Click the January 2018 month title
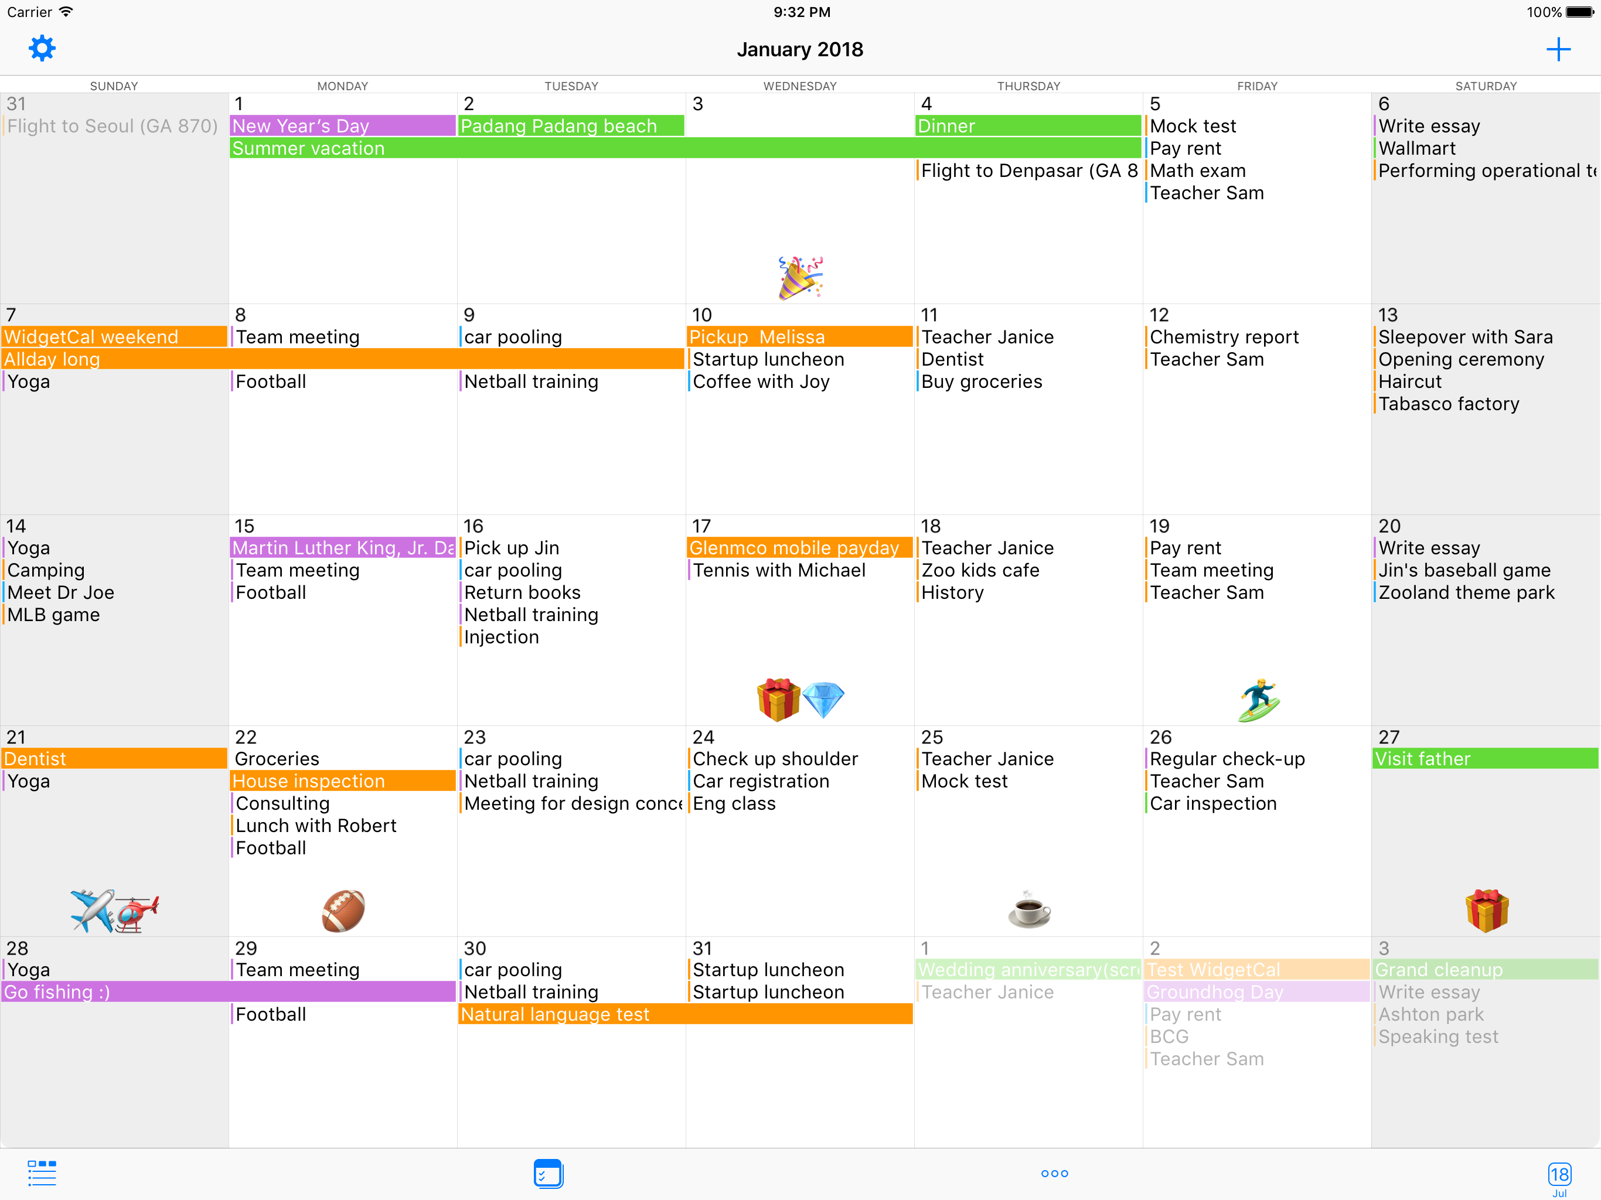The height and width of the screenshot is (1200, 1601). [x=800, y=49]
